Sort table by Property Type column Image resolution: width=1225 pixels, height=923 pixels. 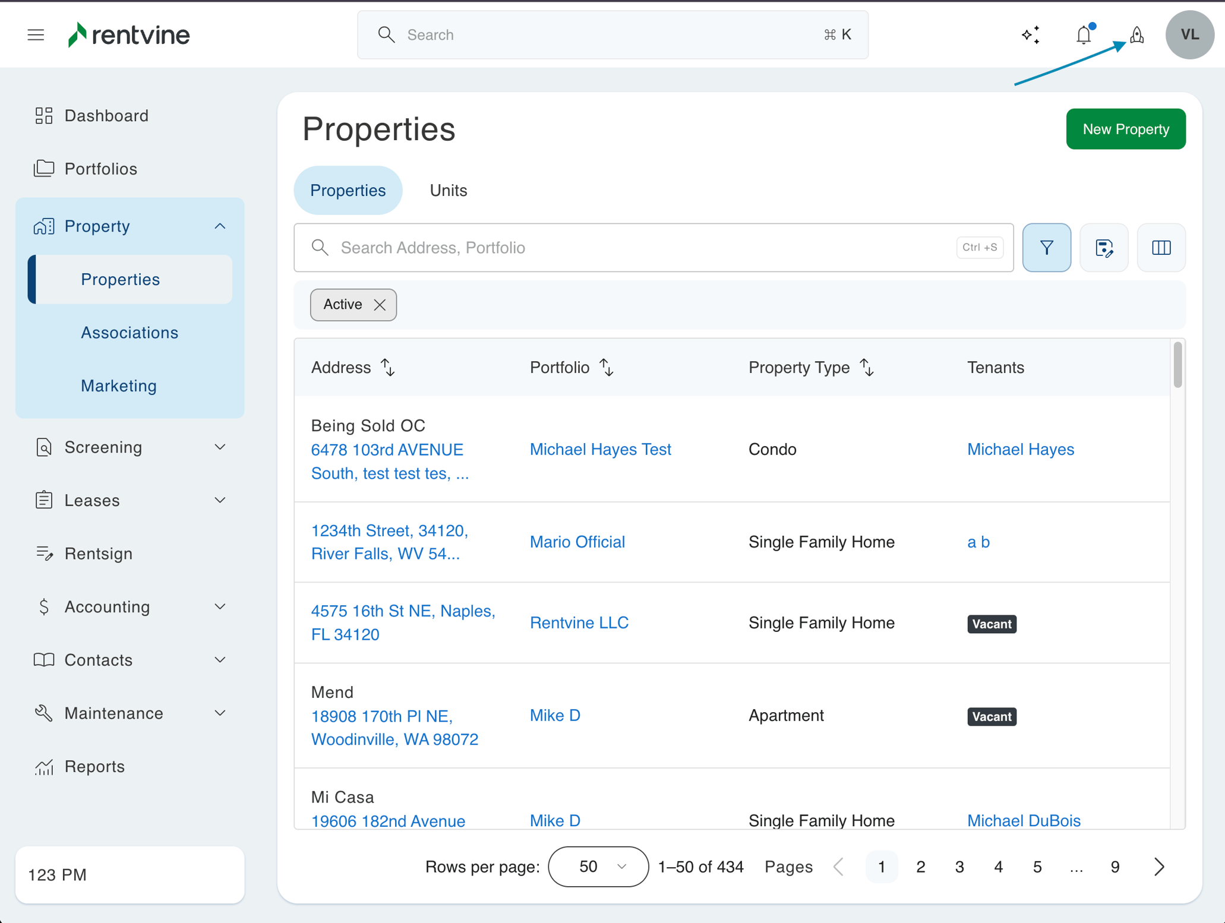tap(867, 368)
